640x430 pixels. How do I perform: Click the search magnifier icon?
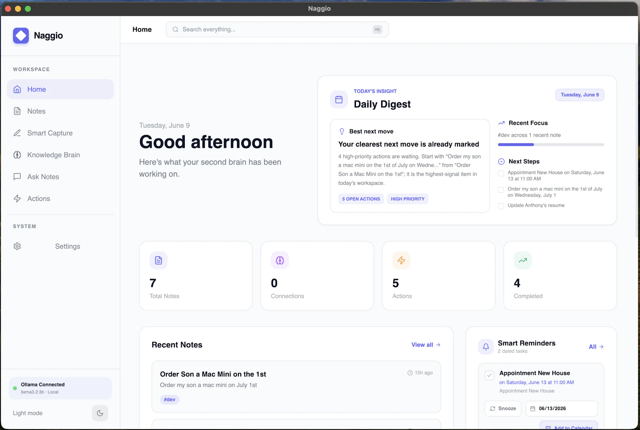click(x=175, y=30)
